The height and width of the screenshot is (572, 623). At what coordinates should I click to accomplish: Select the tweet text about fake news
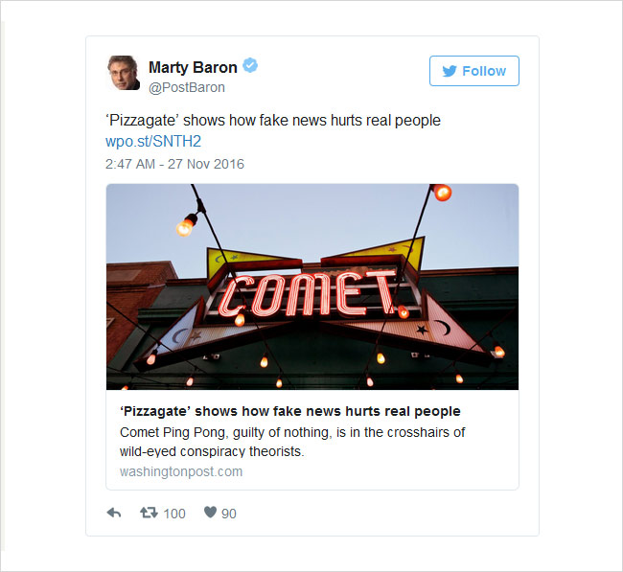273,121
